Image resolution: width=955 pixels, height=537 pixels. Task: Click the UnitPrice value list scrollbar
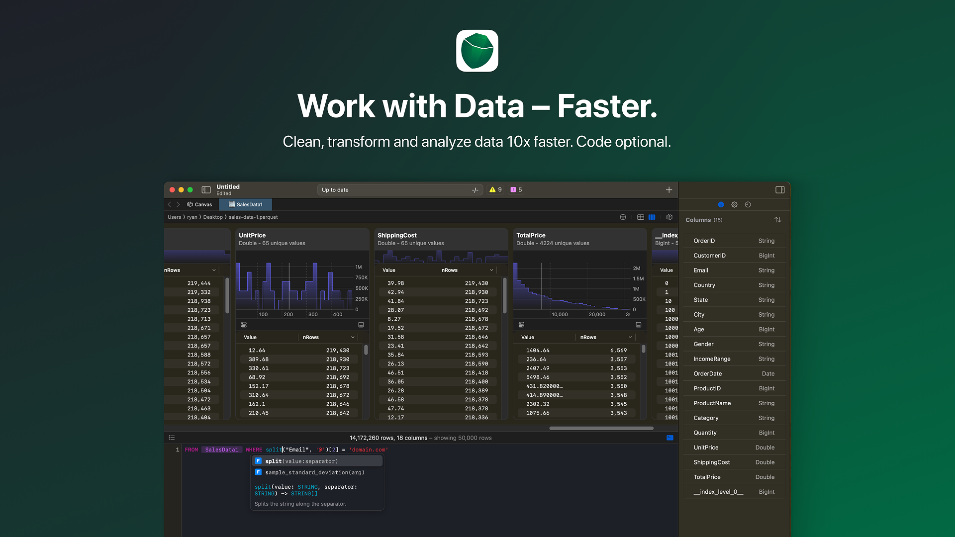click(x=366, y=350)
